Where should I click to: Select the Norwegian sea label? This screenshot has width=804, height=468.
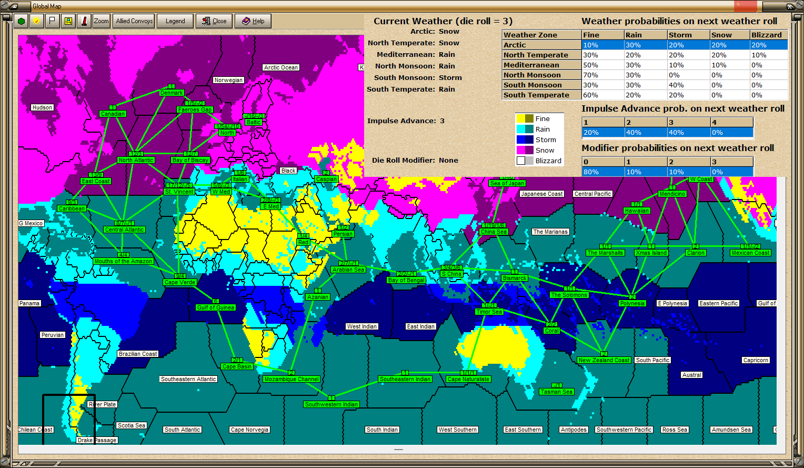coord(228,80)
